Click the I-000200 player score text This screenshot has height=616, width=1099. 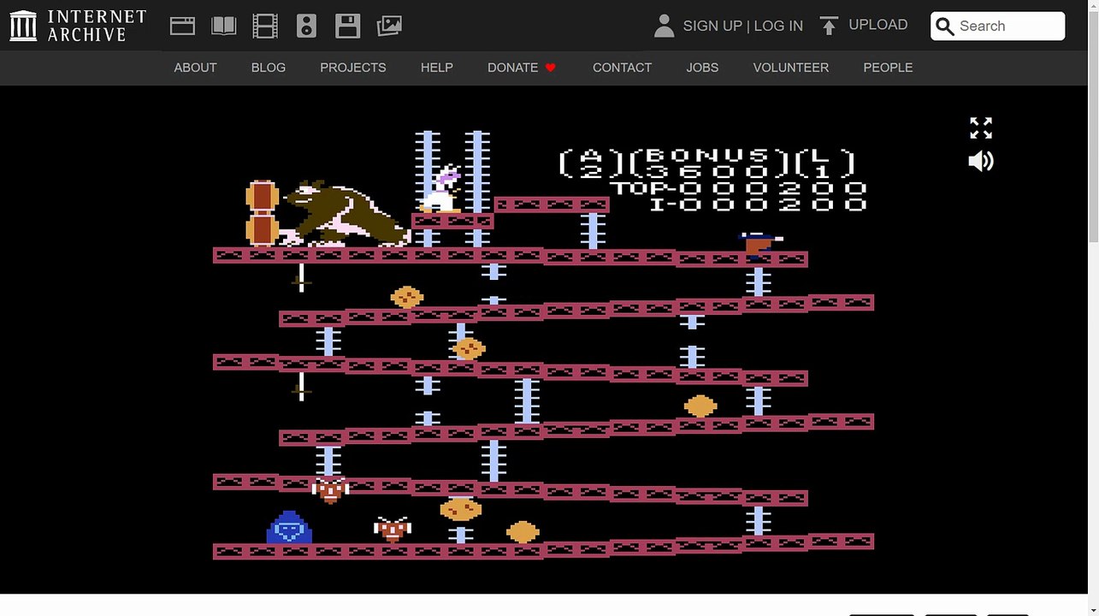tap(759, 204)
